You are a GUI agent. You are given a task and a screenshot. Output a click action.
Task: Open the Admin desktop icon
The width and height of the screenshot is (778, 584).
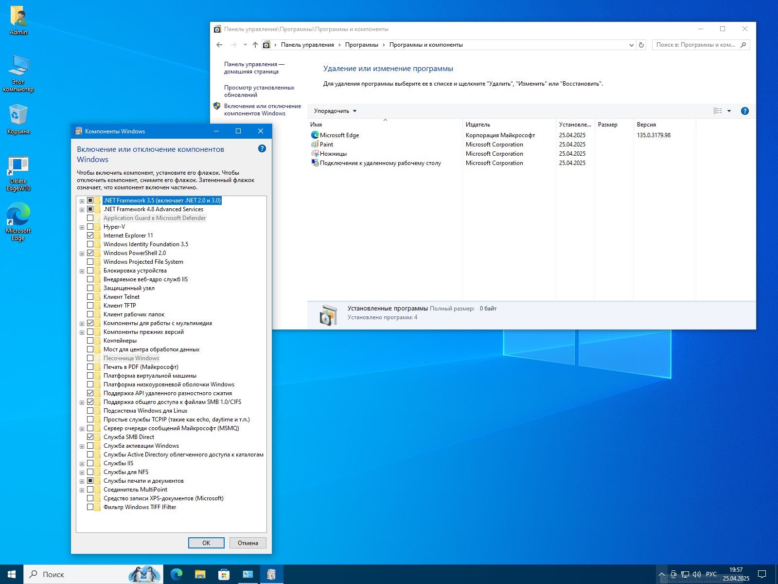click(18, 20)
